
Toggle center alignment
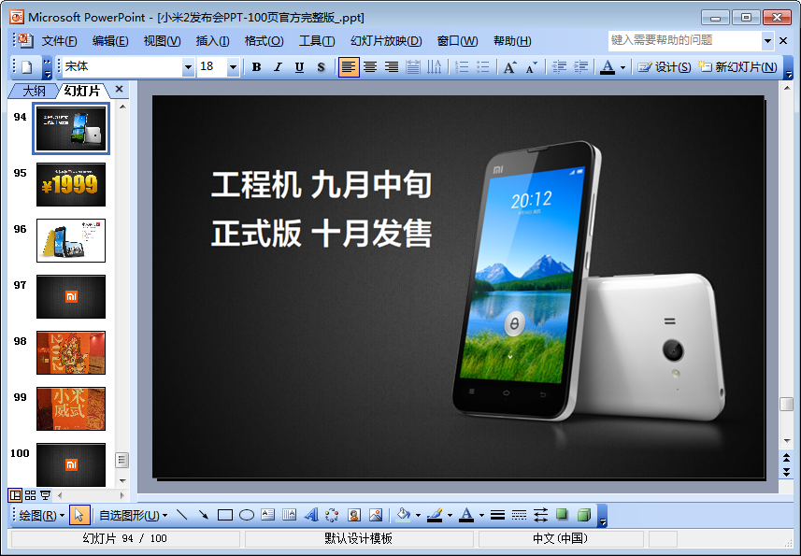point(370,67)
